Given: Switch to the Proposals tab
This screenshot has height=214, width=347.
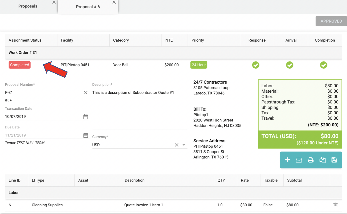Looking at the screenshot, I should pos(28,6).
